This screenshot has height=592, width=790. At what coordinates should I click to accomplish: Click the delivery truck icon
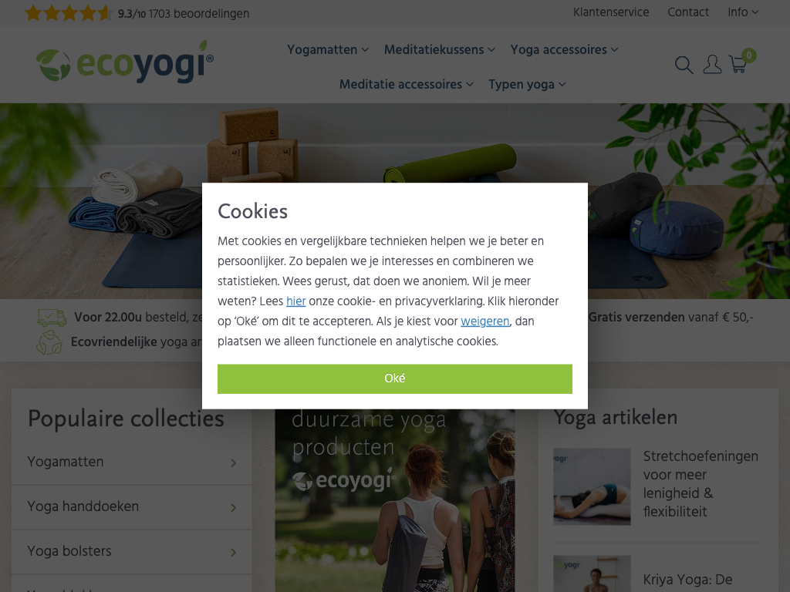(x=52, y=318)
